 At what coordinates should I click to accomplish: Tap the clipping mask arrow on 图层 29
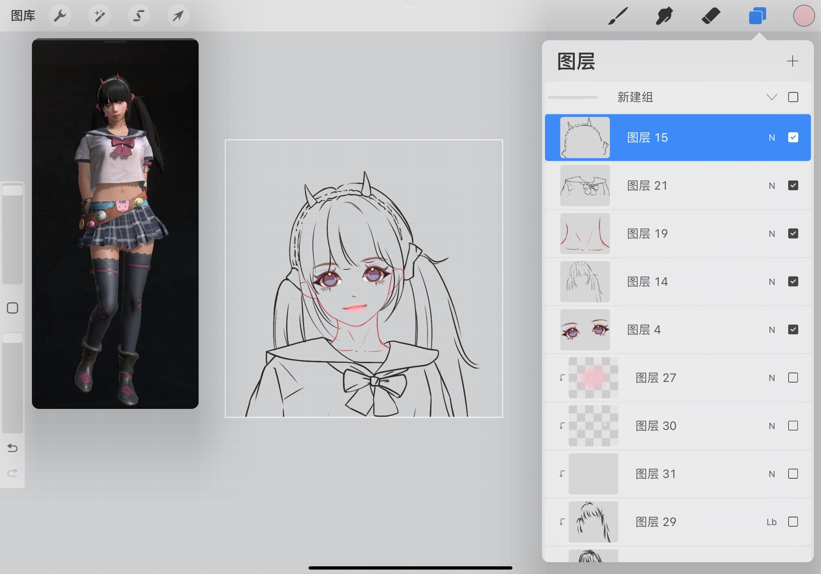[562, 521]
